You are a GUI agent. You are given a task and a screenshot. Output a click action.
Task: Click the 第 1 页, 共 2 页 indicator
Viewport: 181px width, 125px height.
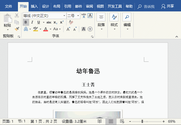(x=44, y=121)
